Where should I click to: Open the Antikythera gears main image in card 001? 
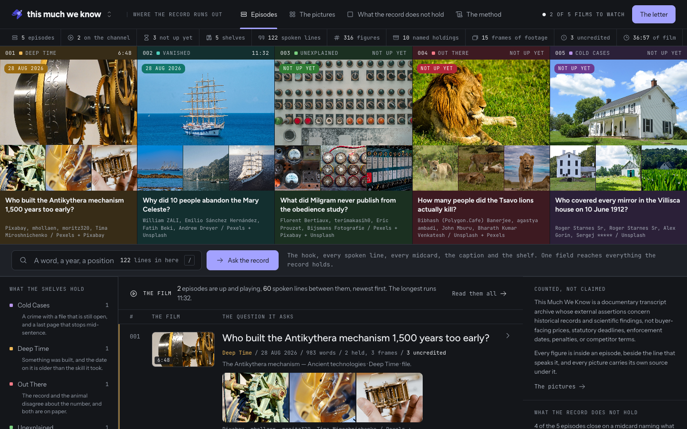pos(69,102)
